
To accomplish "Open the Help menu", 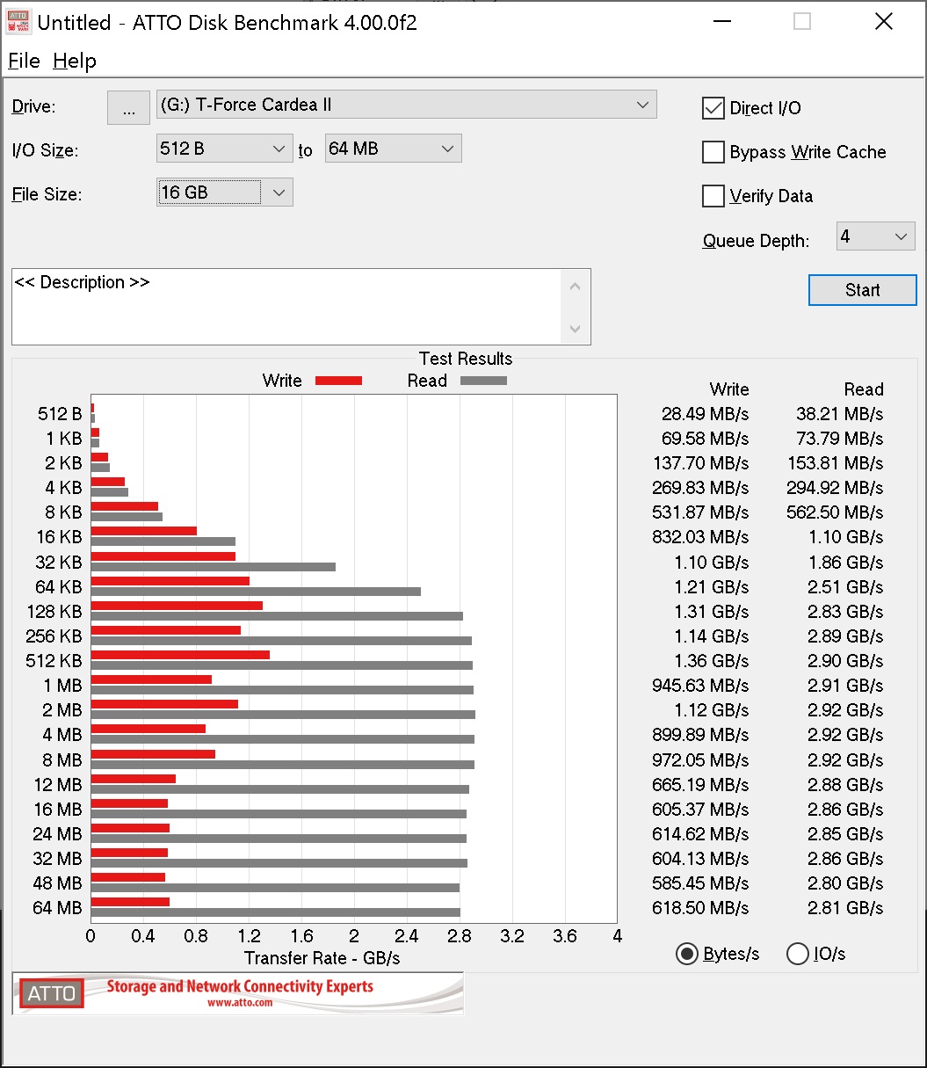I will click(x=75, y=61).
